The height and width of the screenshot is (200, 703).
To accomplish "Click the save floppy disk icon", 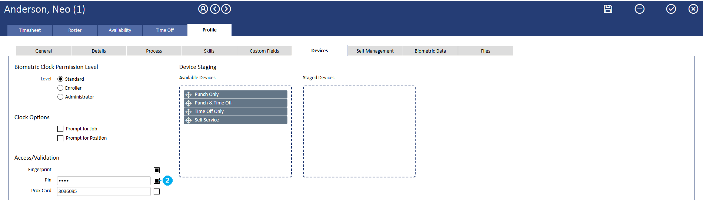I will [608, 9].
